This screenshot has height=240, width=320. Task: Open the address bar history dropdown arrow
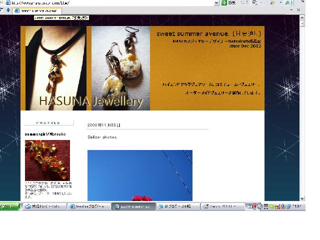[216, 3]
